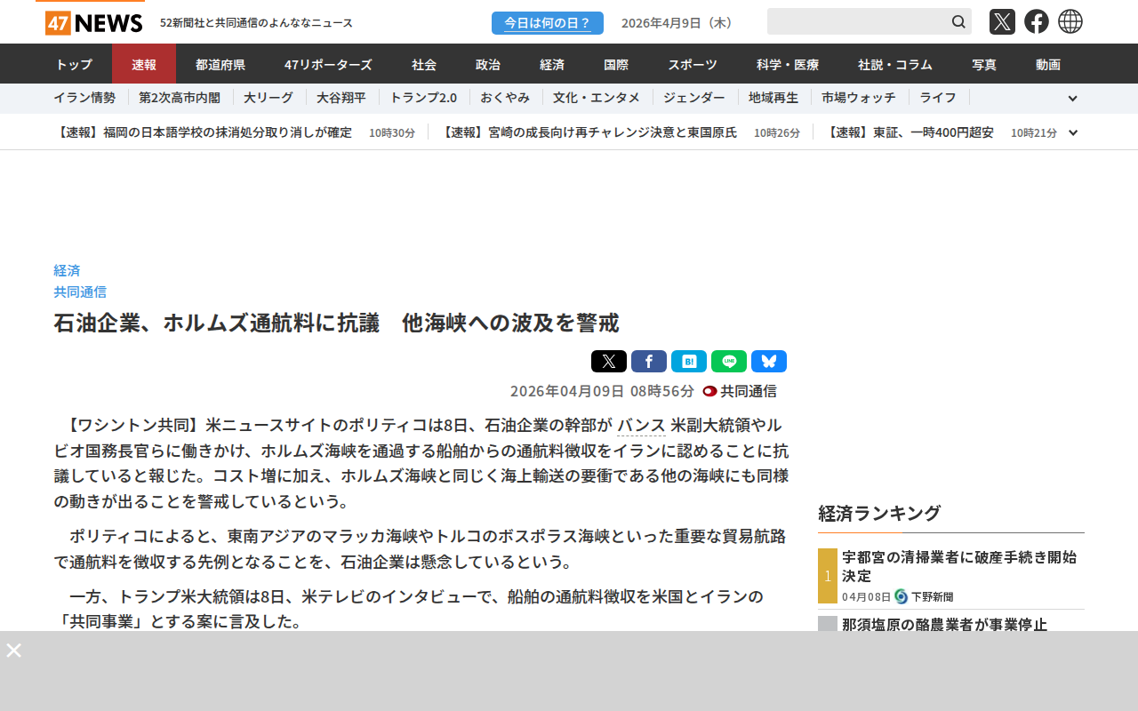Open the 大谷翔平 topic link
The height and width of the screenshot is (711, 1138).
pyautogui.click(x=341, y=98)
